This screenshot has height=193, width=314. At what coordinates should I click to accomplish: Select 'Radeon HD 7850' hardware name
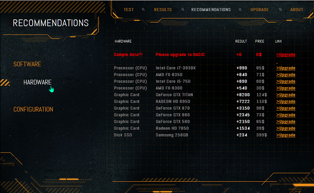click(172, 129)
